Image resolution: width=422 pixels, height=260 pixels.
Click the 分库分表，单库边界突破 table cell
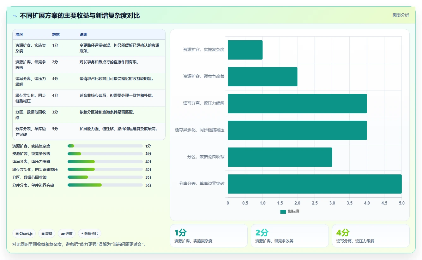click(31, 131)
